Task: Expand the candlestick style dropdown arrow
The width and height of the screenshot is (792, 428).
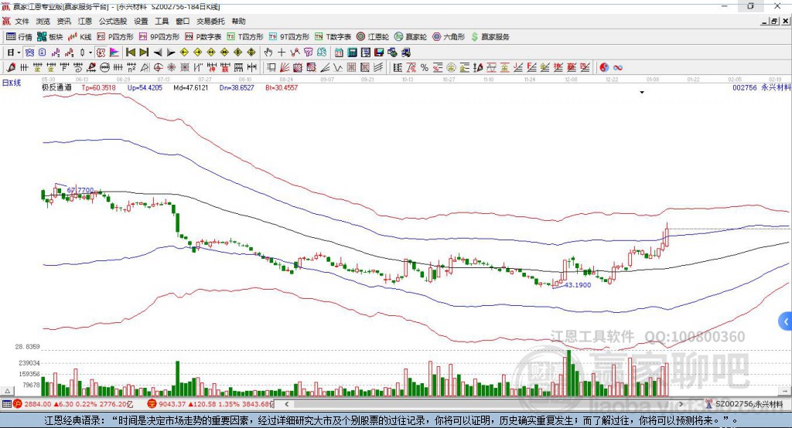Action: click(x=90, y=53)
